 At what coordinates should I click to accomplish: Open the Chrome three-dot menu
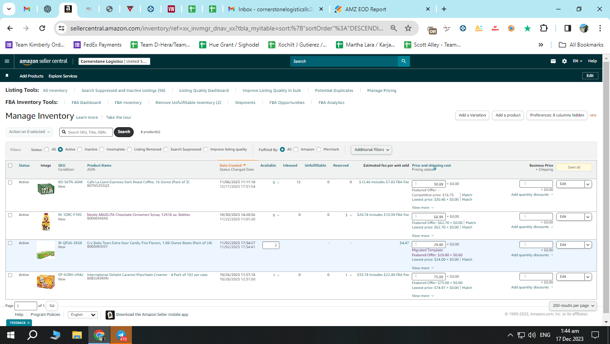click(x=600, y=28)
